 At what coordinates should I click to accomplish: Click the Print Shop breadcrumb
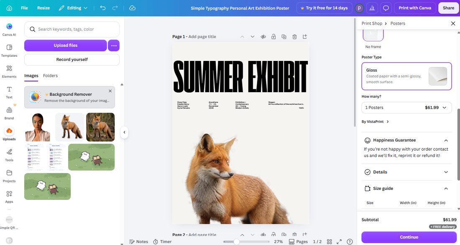point(372,23)
